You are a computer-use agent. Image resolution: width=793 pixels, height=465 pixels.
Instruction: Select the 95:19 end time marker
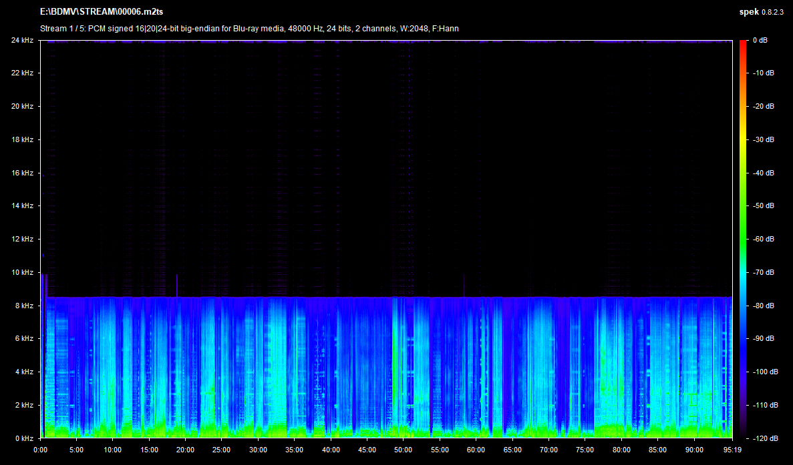pos(733,450)
